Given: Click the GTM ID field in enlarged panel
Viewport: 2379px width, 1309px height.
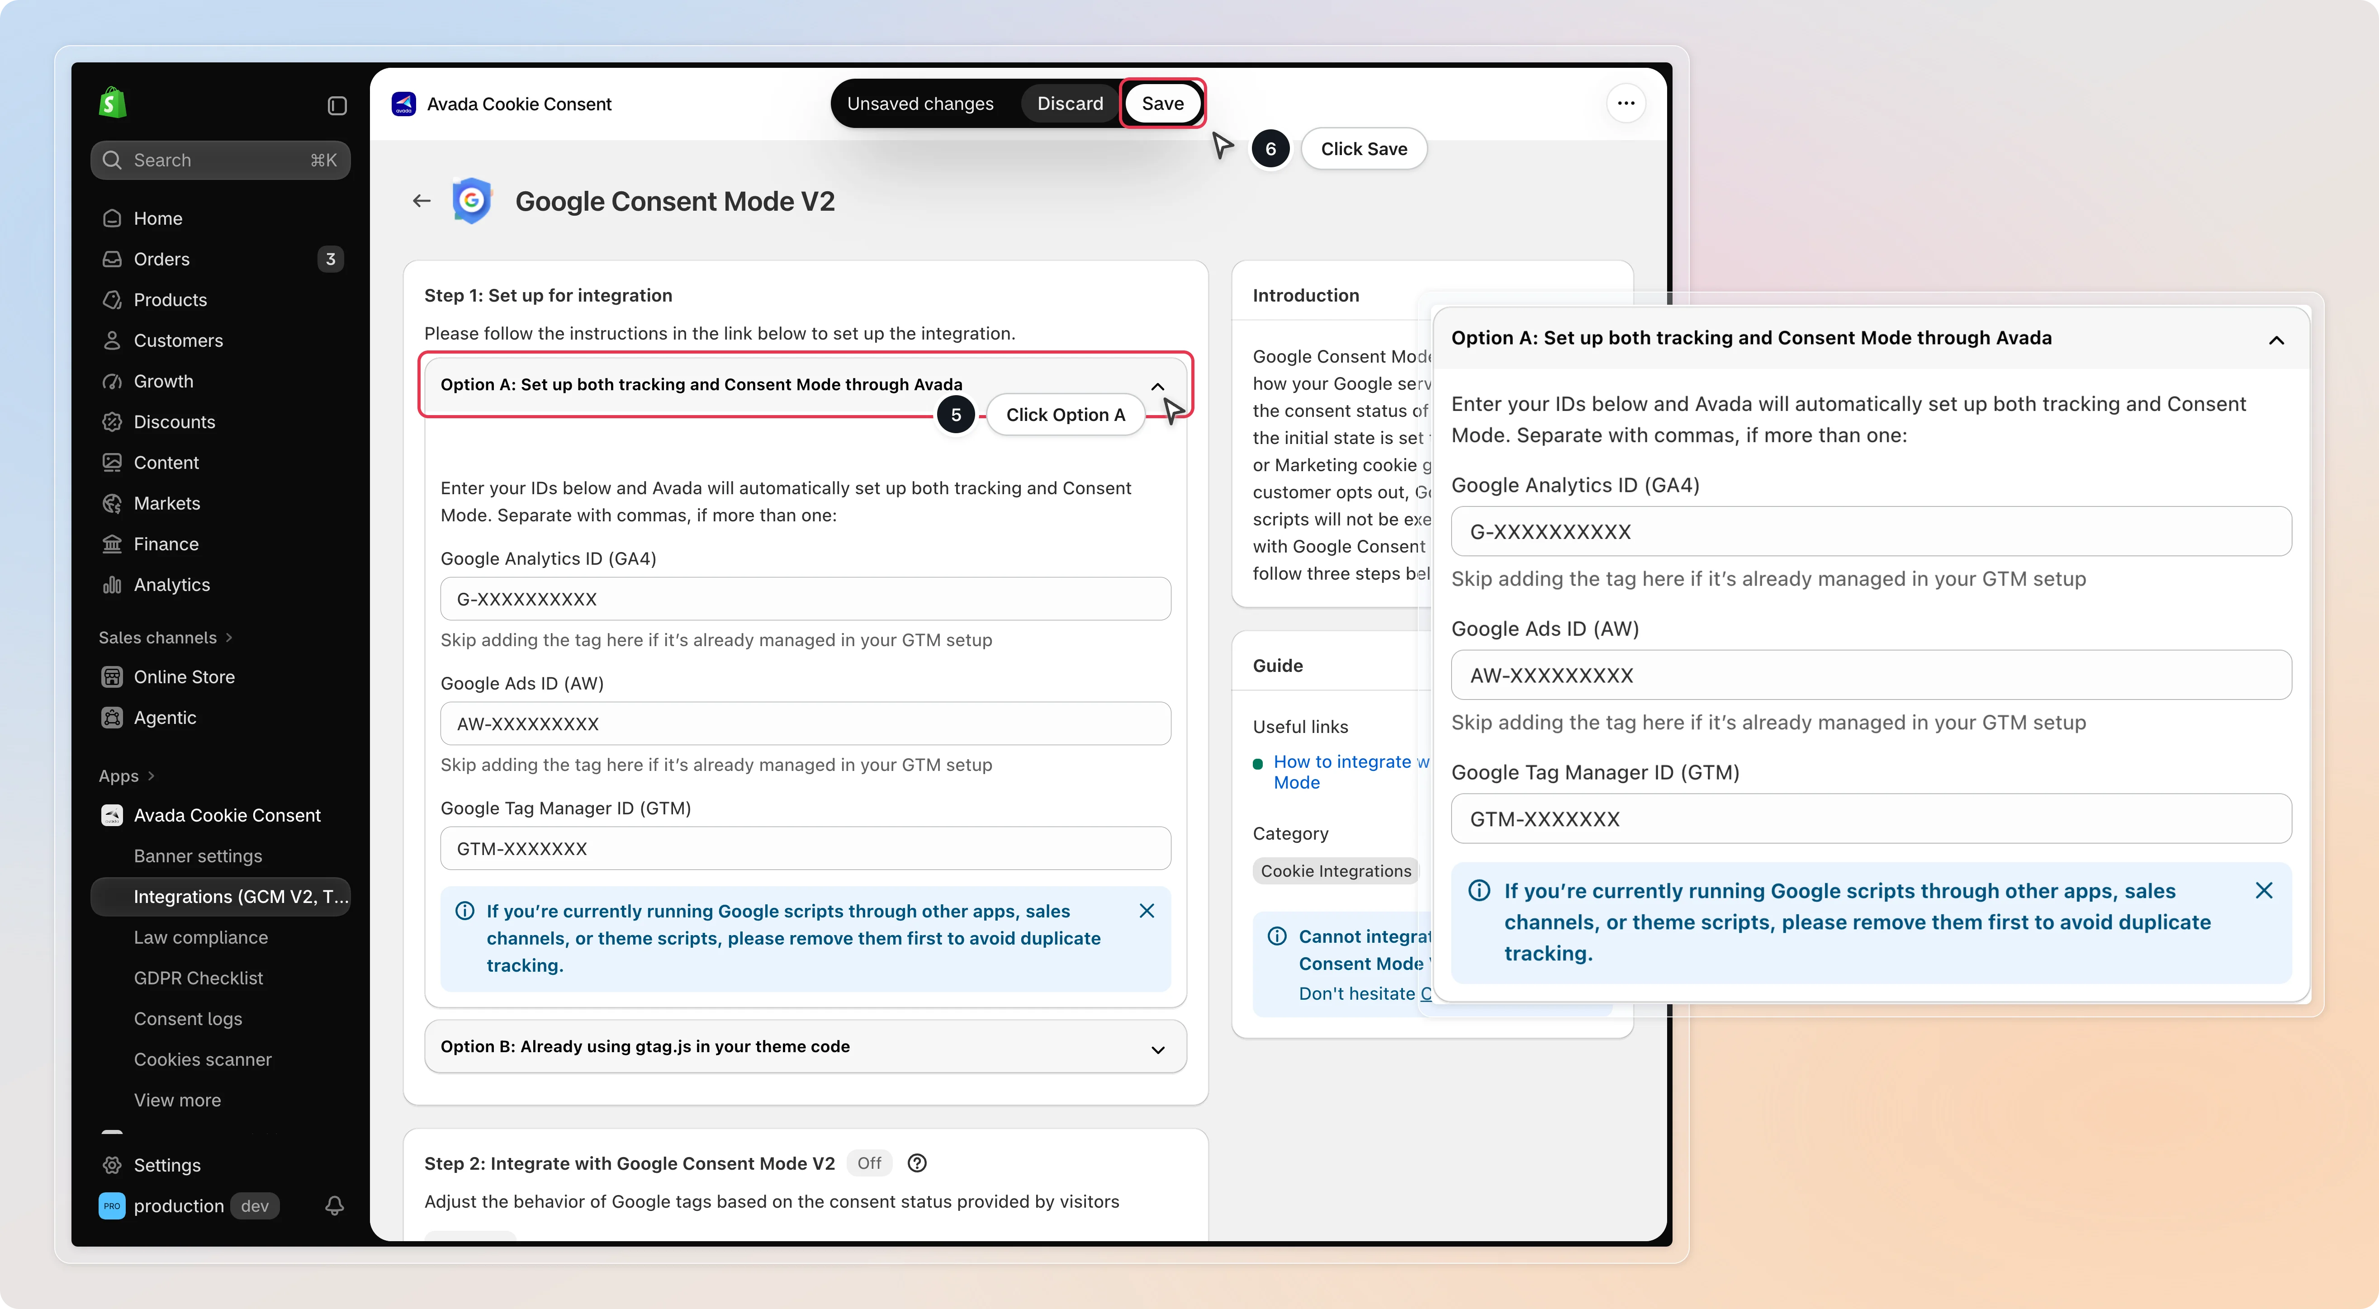Looking at the screenshot, I should coord(1871,818).
